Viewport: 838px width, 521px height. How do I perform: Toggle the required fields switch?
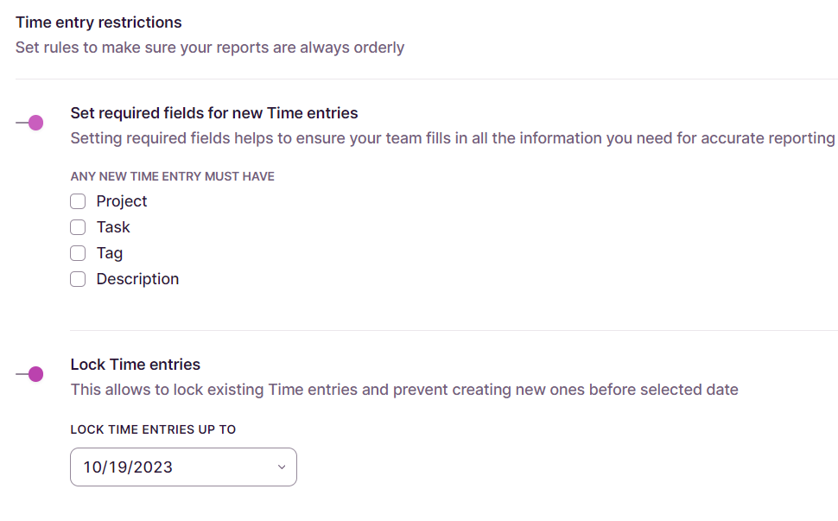(x=30, y=123)
